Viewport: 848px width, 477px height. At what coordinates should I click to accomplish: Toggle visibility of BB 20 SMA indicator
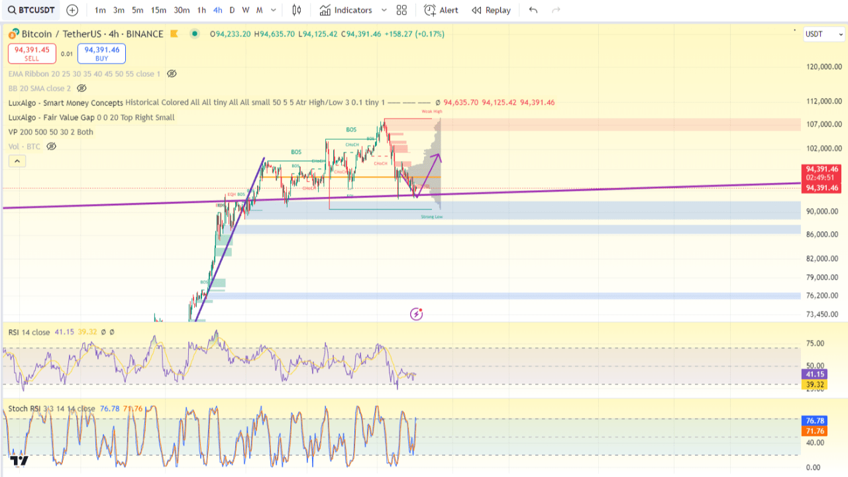[x=83, y=88]
